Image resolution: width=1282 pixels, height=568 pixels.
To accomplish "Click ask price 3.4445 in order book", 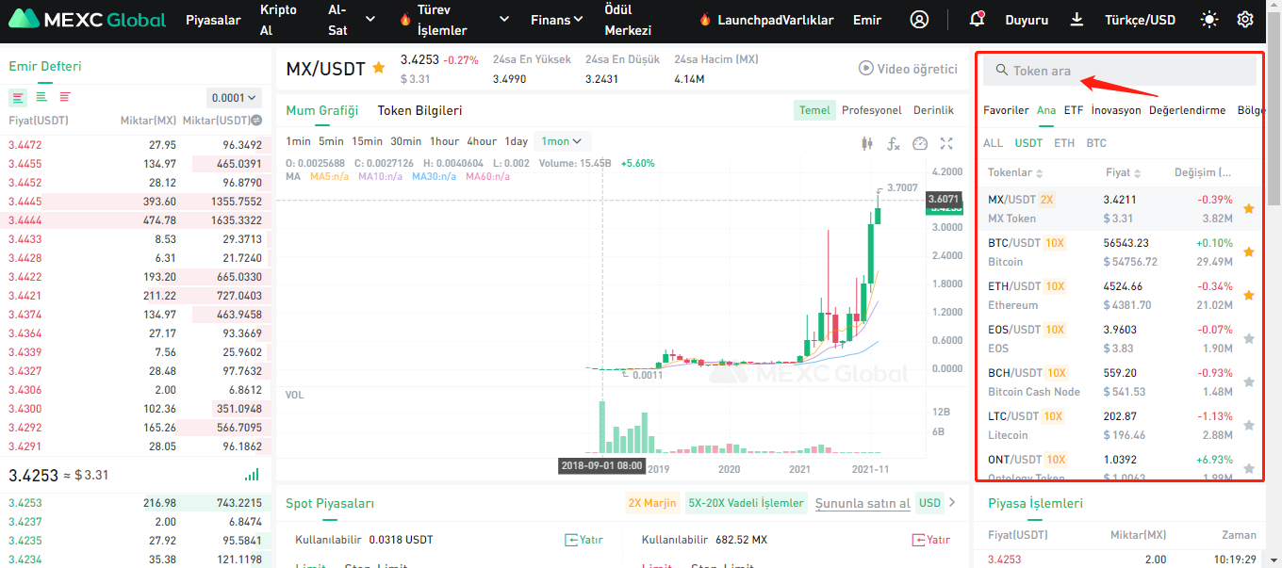I will [25, 202].
